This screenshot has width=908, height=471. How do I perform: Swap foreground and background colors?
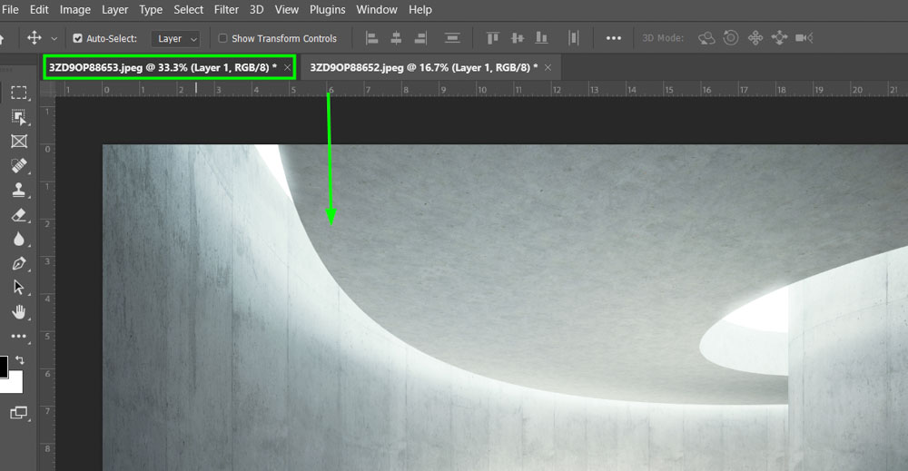[20, 360]
